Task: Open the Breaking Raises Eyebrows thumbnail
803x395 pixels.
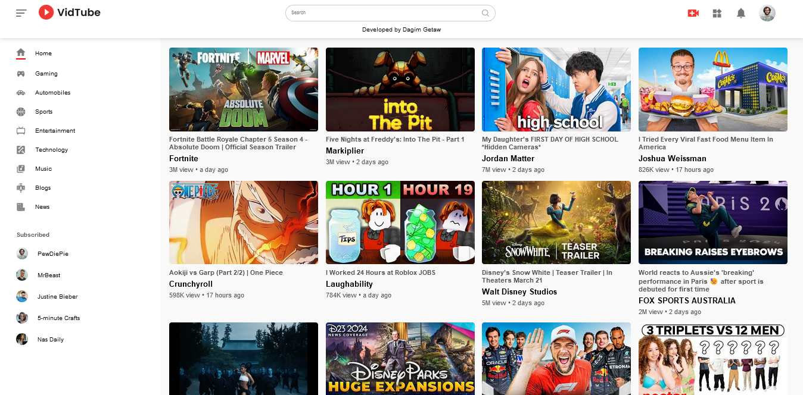Action: point(713,222)
